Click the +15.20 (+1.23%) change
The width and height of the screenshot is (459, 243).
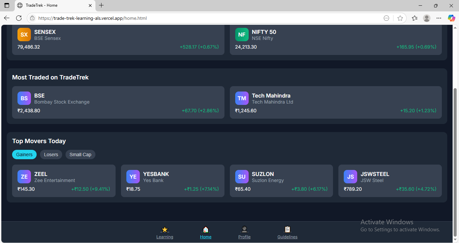click(418, 111)
